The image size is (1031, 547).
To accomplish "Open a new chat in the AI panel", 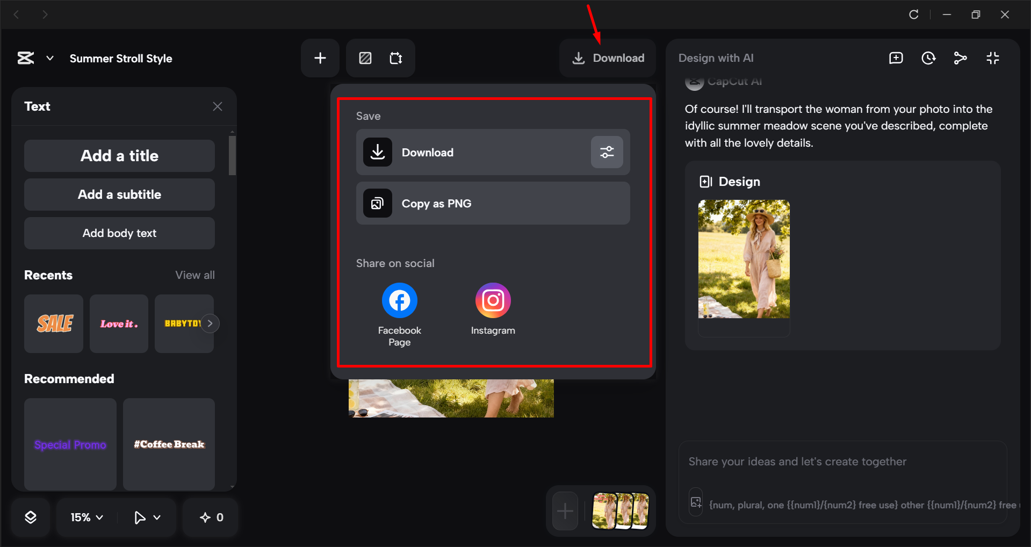I will tap(896, 57).
